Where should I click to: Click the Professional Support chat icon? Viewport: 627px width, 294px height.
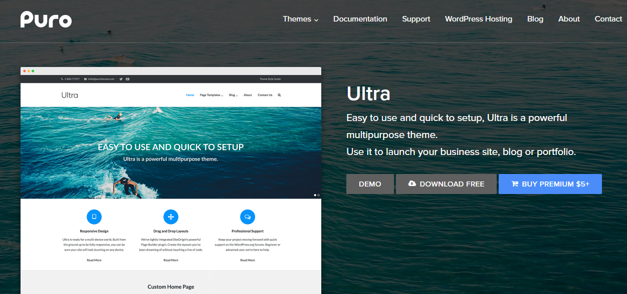click(x=248, y=216)
